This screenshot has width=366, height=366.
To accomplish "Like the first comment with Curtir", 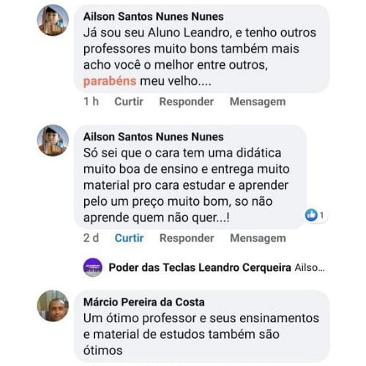I will (x=129, y=102).
